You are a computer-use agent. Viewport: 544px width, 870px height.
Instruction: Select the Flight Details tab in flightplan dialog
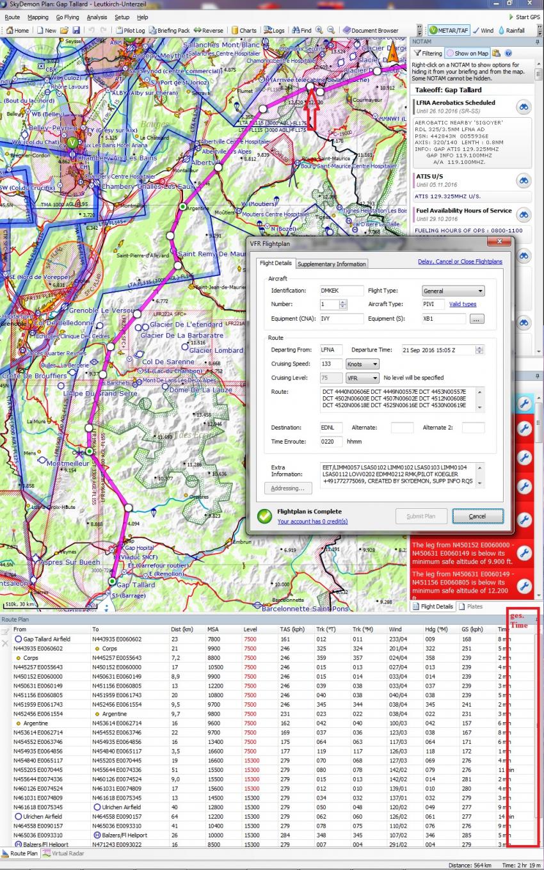275,263
